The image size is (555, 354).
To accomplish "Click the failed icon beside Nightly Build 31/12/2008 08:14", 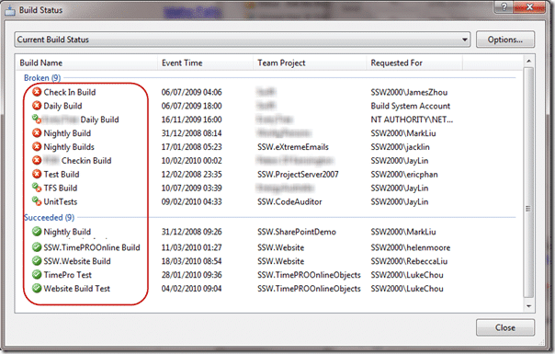I will point(37,133).
